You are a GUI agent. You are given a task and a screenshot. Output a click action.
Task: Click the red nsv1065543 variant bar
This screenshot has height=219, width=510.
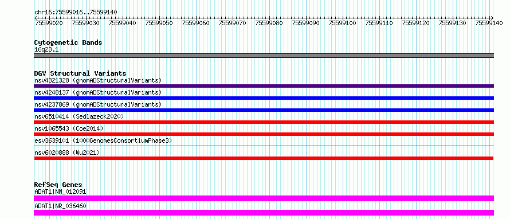point(264,134)
